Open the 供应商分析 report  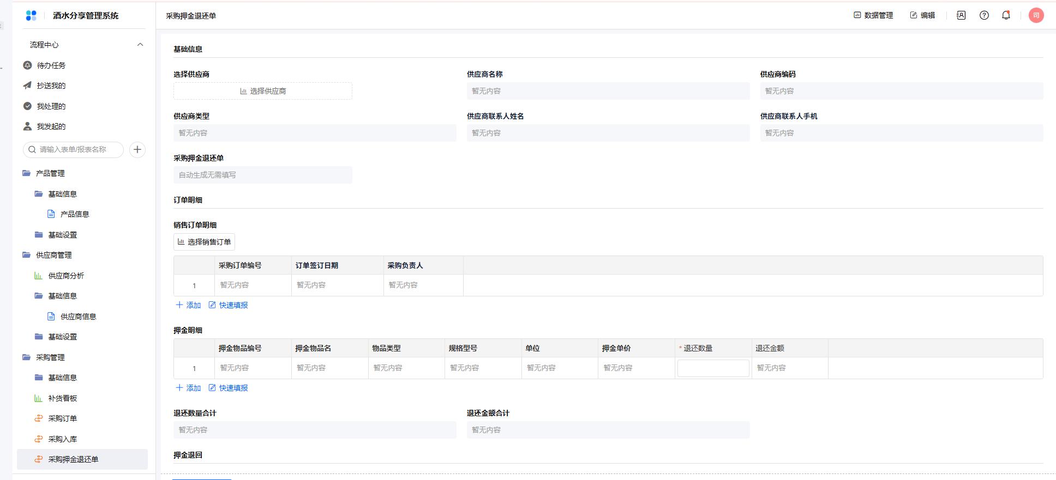[82, 276]
